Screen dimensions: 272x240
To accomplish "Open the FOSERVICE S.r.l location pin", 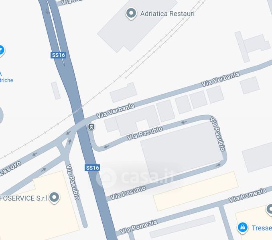I will (x=54, y=198).
